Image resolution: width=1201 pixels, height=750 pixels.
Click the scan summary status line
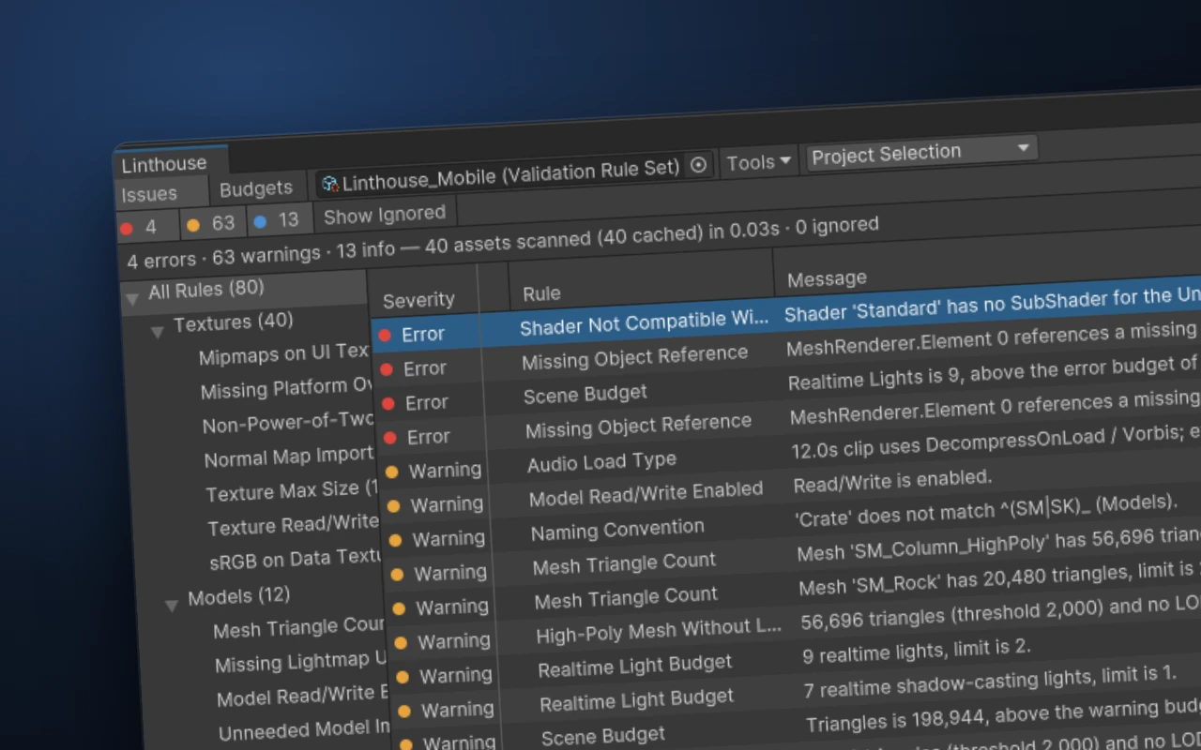pos(503,241)
